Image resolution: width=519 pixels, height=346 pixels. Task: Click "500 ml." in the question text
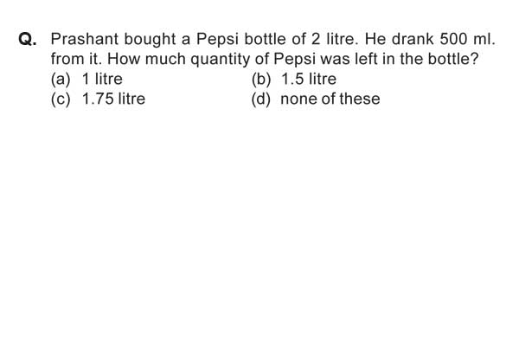tap(467, 39)
